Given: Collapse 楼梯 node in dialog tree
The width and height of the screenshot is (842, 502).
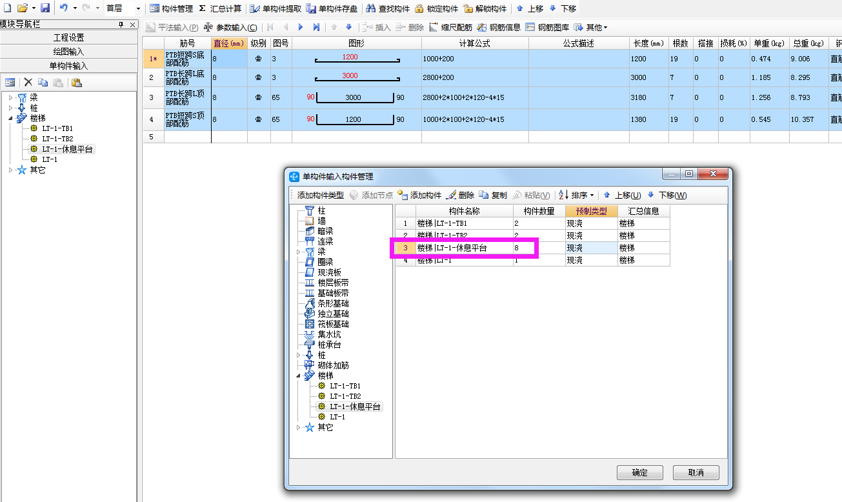Looking at the screenshot, I should (x=298, y=376).
